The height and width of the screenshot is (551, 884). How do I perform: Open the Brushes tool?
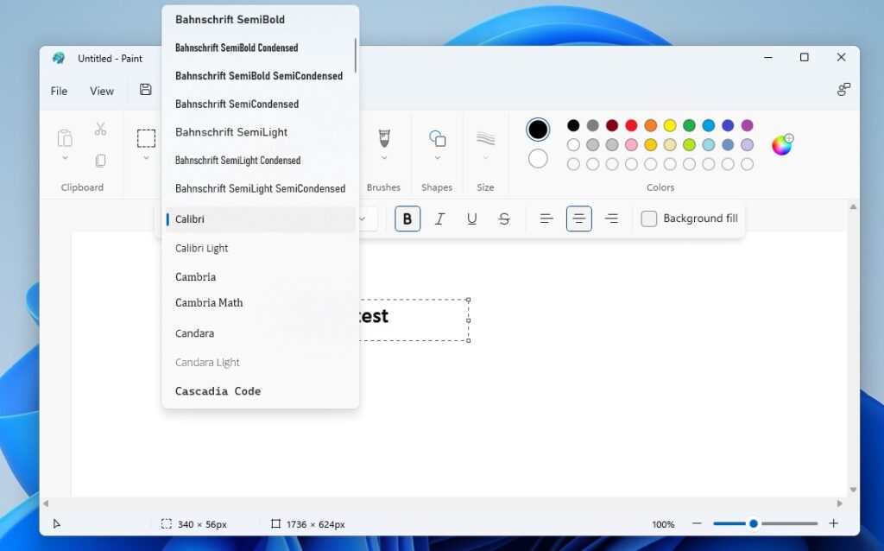[384, 138]
